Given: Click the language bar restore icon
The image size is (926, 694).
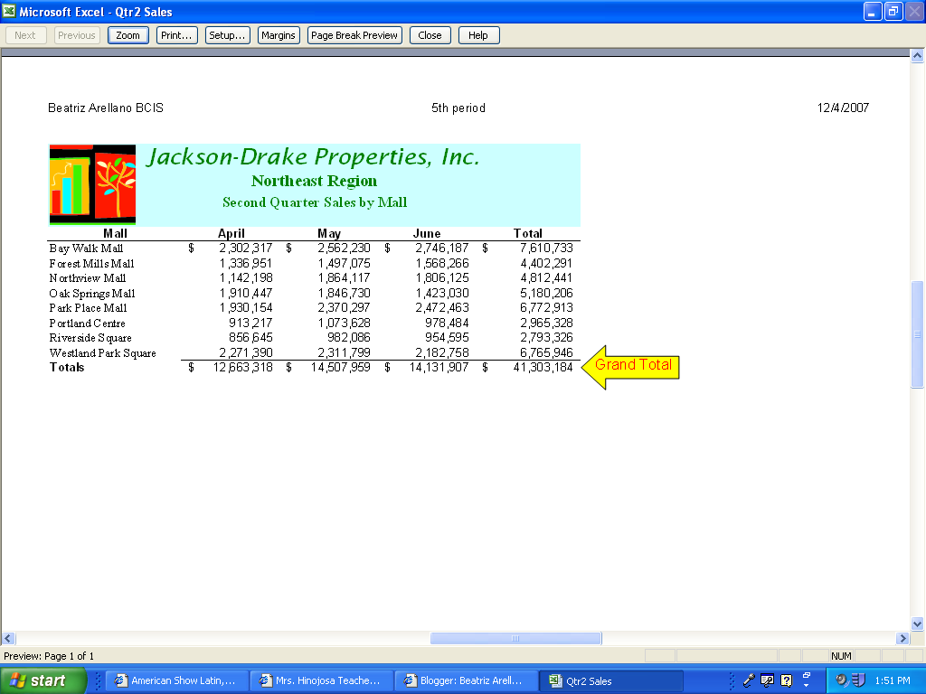Looking at the screenshot, I should pos(806,675).
